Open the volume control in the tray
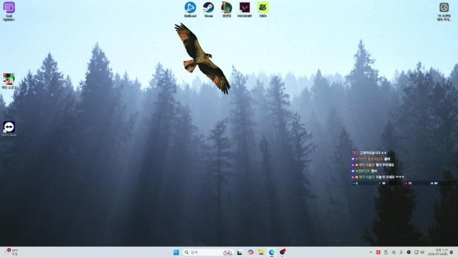The height and width of the screenshot is (258, 458). click(422, 252)
